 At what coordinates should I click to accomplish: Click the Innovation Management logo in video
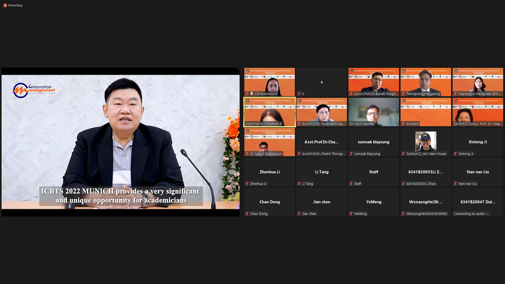(x=33, y=90)
